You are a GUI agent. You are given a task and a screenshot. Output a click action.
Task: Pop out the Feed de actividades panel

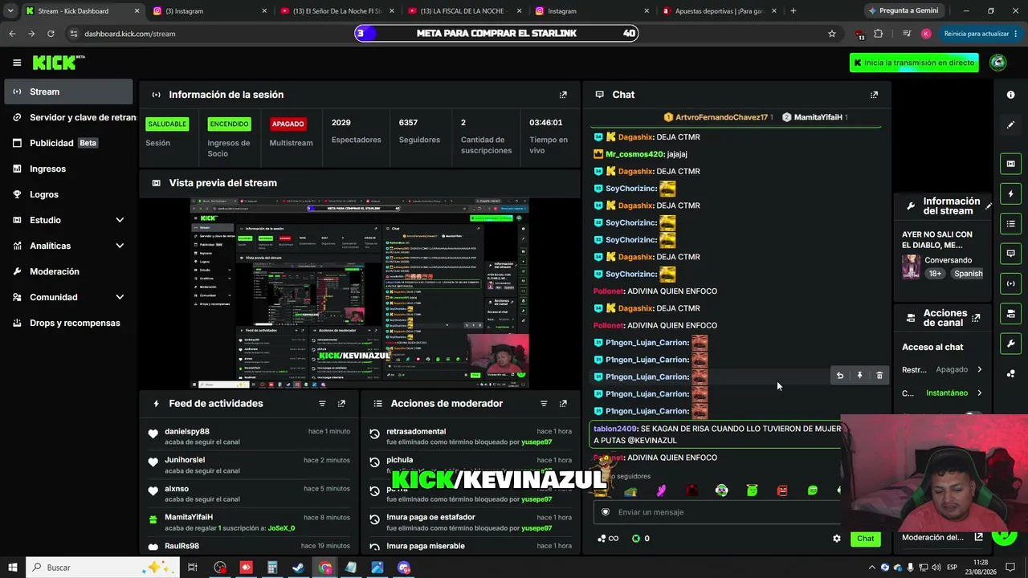[x=341, y=404]
